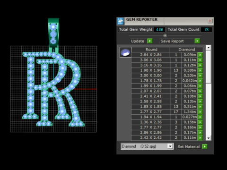
Task: Select the 3.16 X 3.16 size cell
Action: pos(151,65)
